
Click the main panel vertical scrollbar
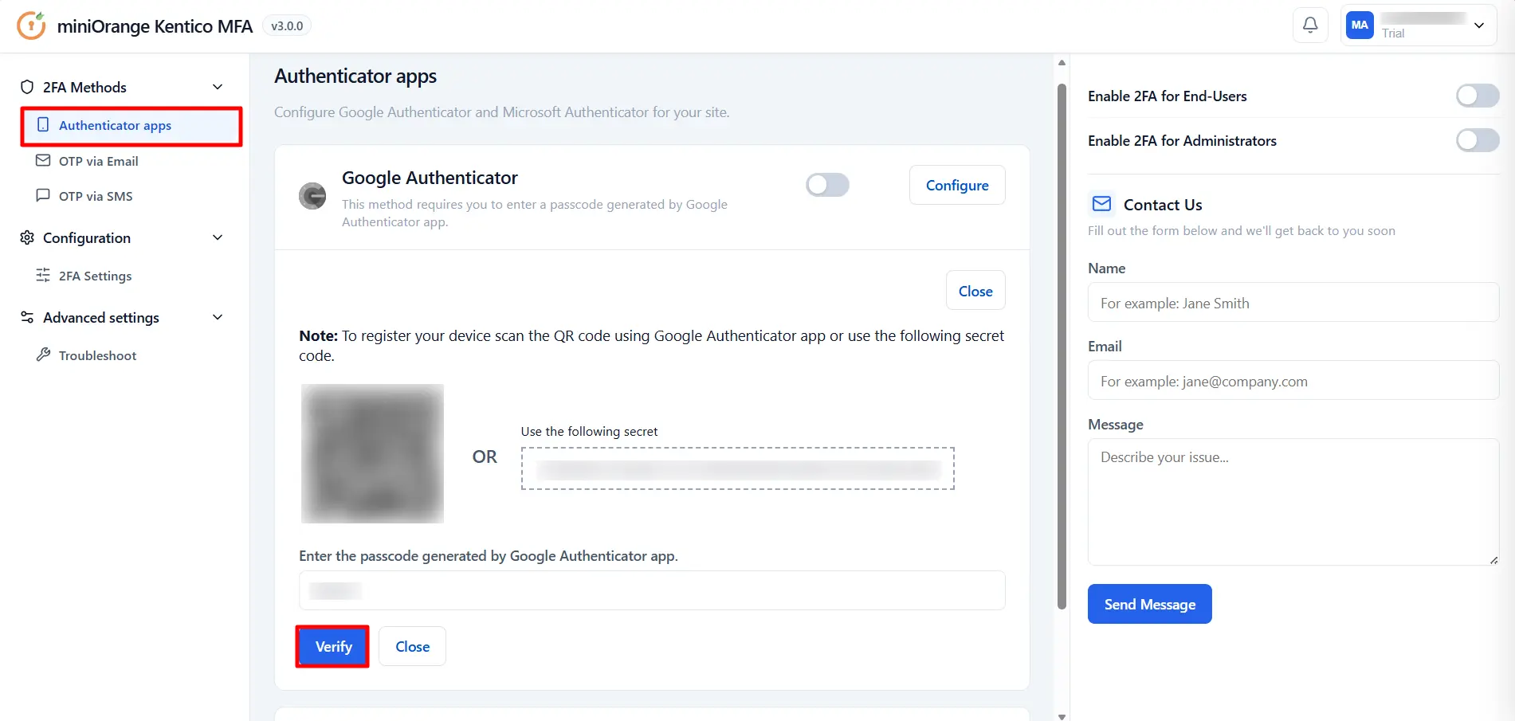pyautogui.click(x=1062, y=347)
